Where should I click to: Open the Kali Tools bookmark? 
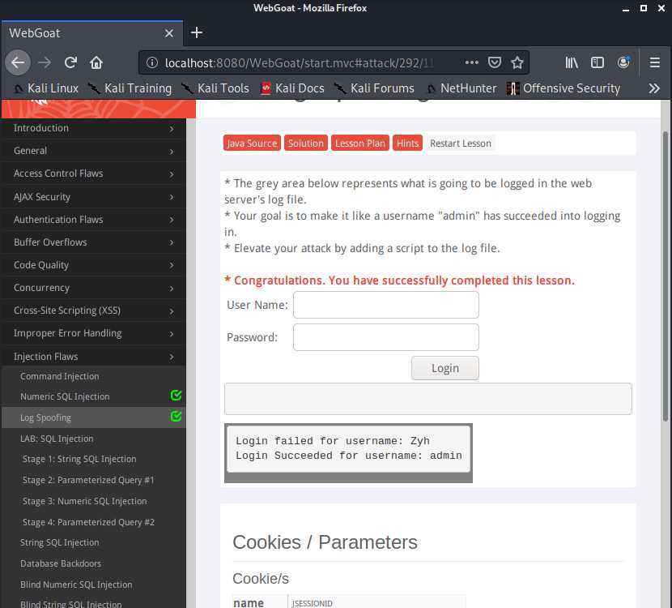coord(215,88)
